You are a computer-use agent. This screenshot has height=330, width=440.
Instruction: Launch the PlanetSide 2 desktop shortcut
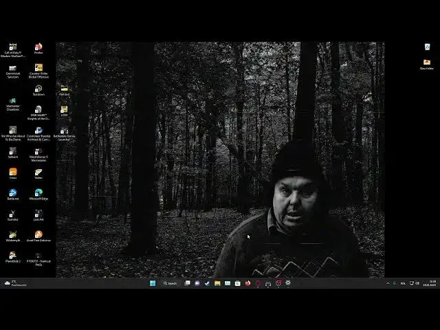(x=13, y=257)
